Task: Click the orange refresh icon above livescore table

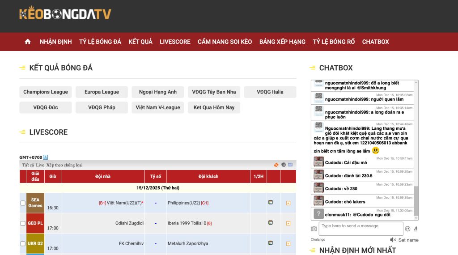Action: (x=276, y=165)
